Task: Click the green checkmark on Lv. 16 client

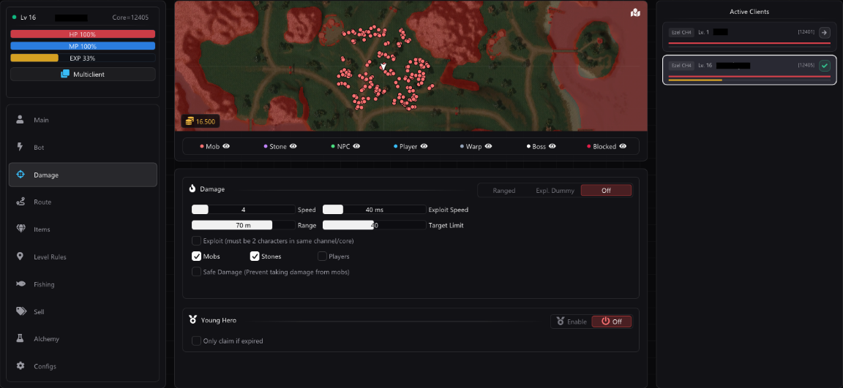Action: [x=825, y=66]
